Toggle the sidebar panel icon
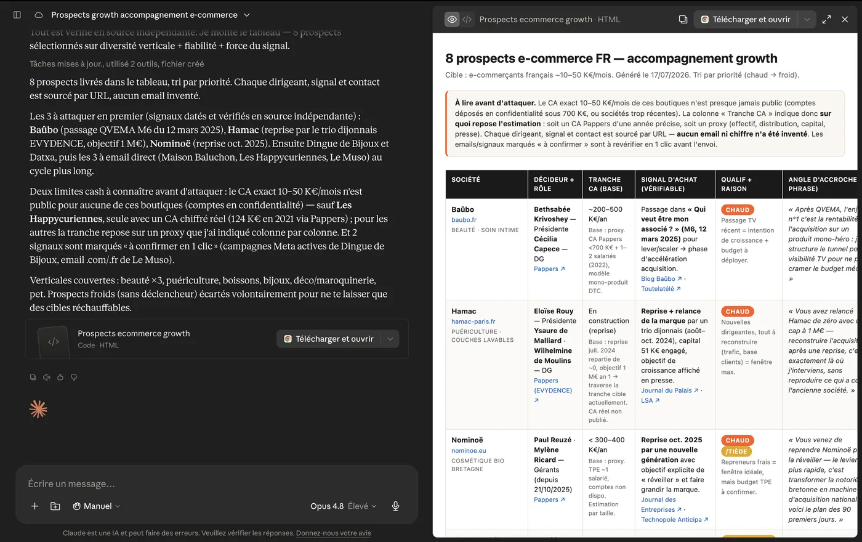Image resolution: width=862 pixels, height=542 pixels. (x=17, y=15)
